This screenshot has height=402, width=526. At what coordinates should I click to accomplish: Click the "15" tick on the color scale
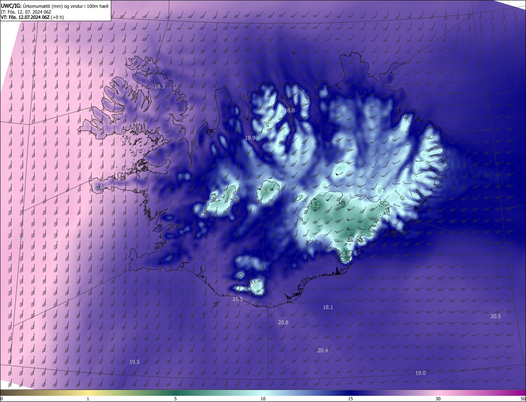[x=351, y=399]
